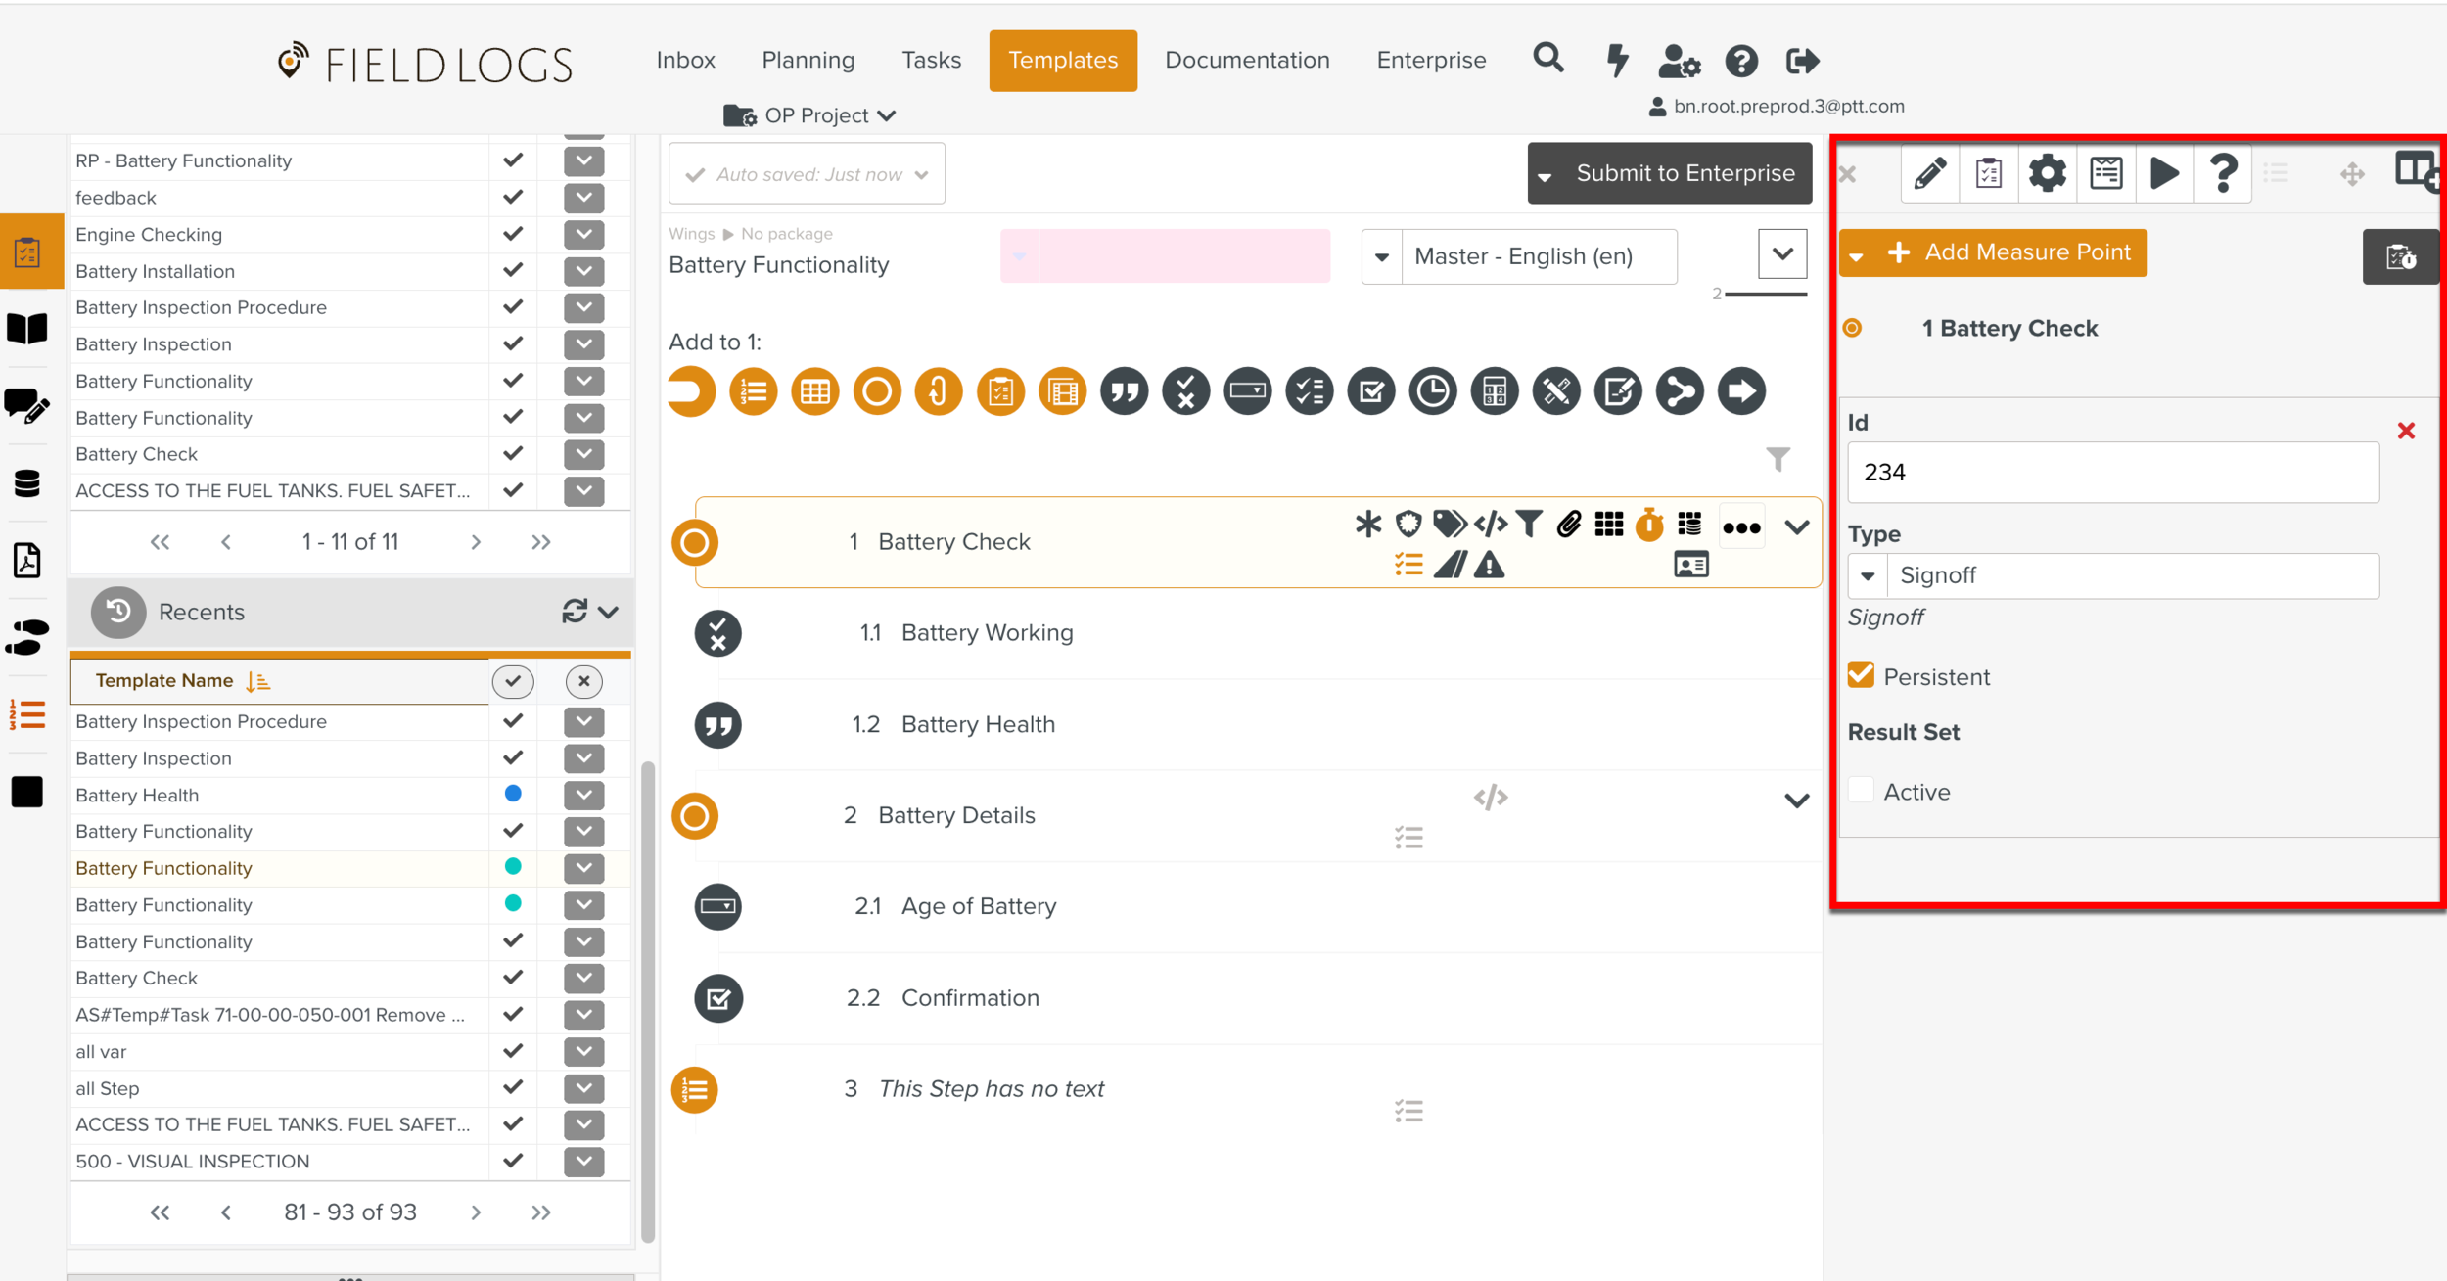This screenshot has height=1281, width=2447.
Task: Enable the Active checkbox under Result Set
Action: [x=1861, y=791]
